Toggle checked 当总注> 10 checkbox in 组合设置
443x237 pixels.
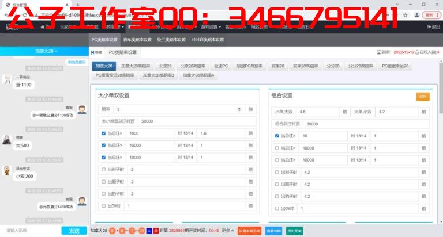click(x=277, y=136)
